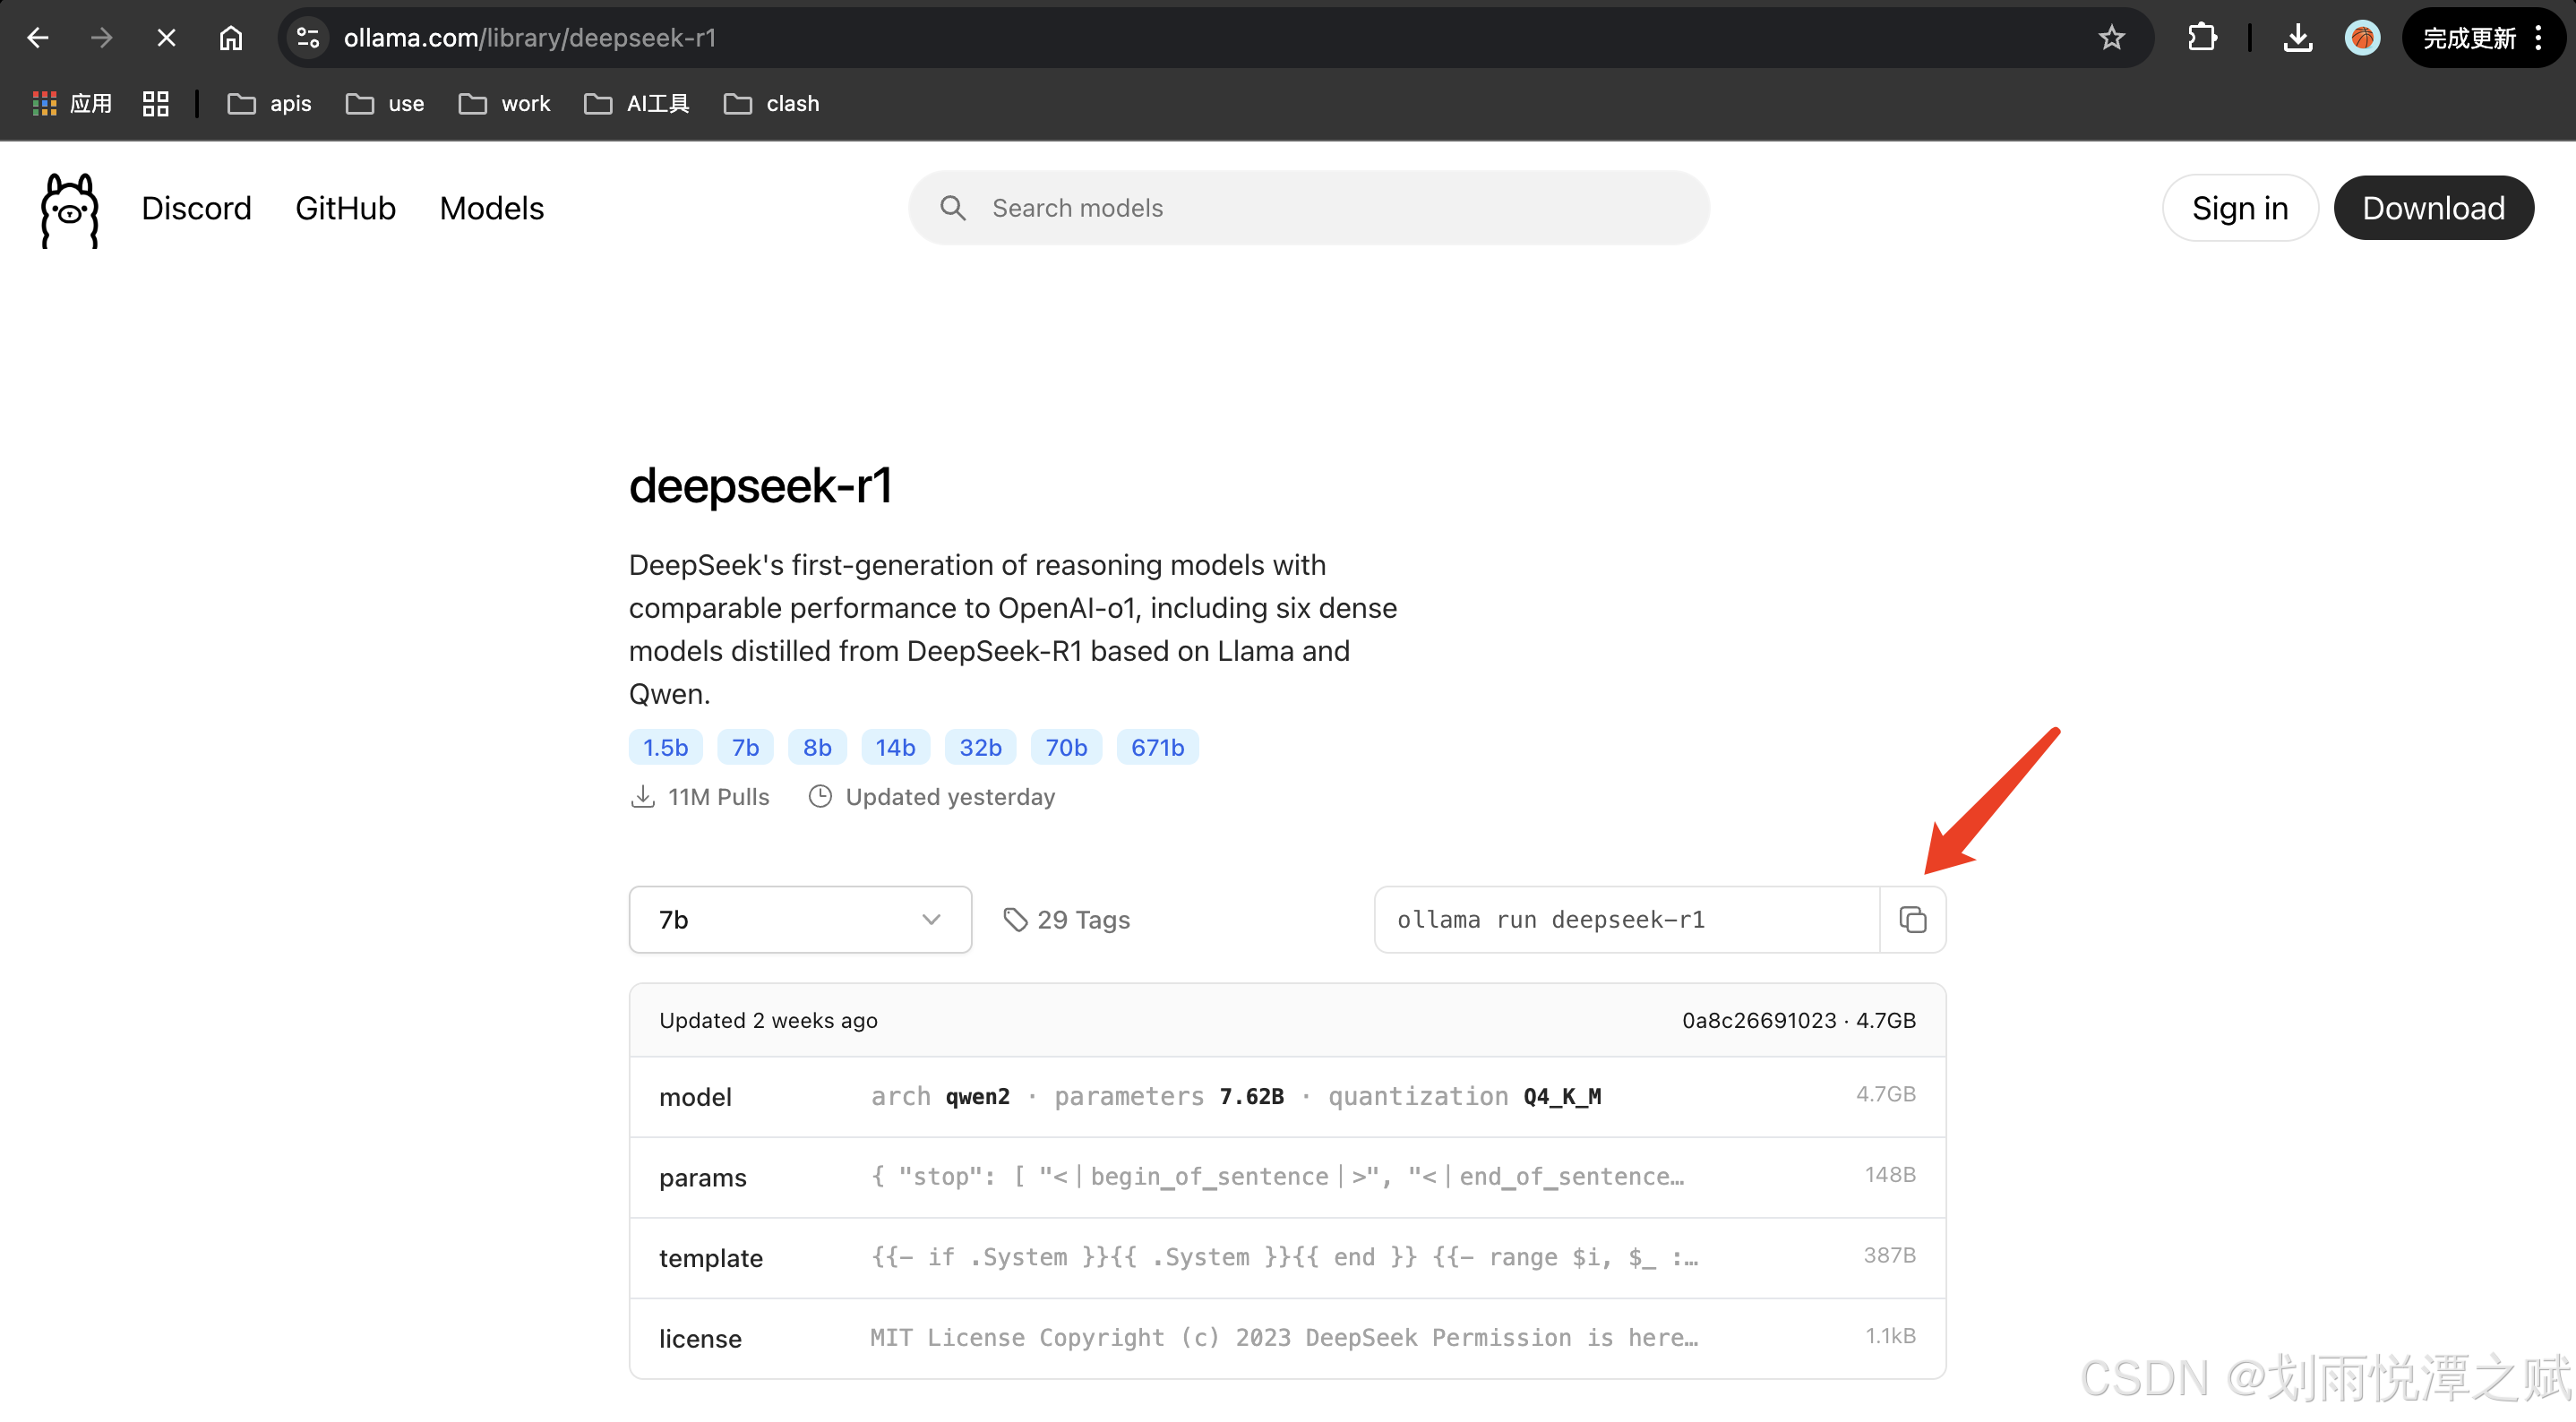Click the Ollama llama logo

click(x=69, y=209)
